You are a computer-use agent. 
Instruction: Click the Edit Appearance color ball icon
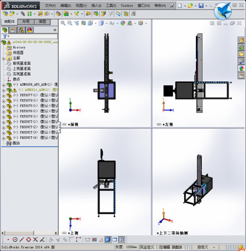123,23
